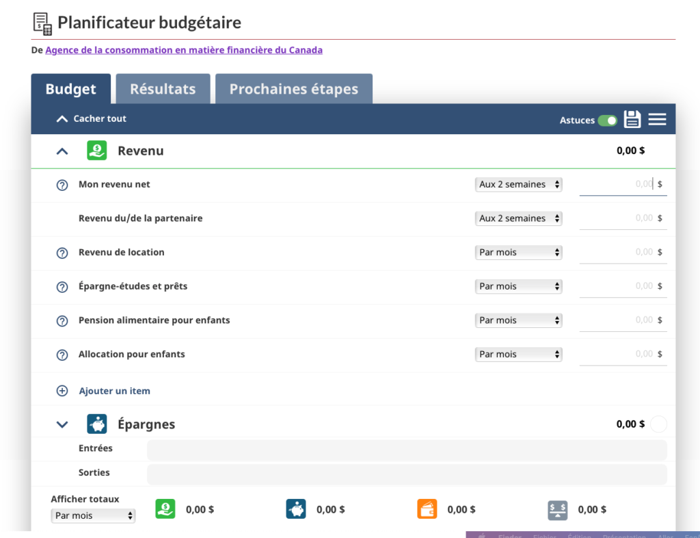Click Ajouter un item to add a row
Viewport: 700px width, 538px height.
point(114,390)
